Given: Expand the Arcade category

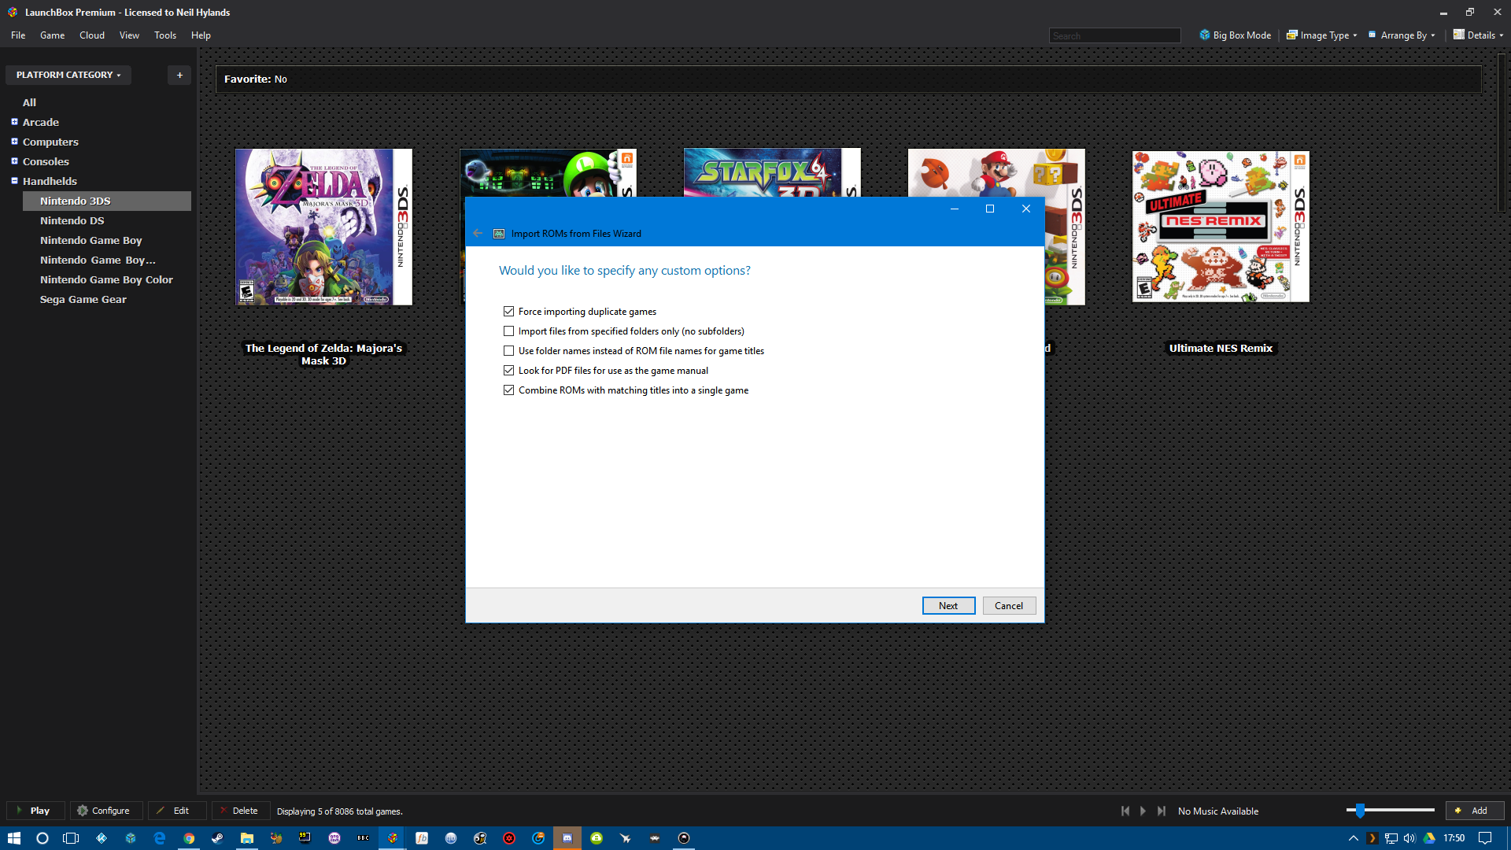Looking at the screenshot, I should (14, 122).
